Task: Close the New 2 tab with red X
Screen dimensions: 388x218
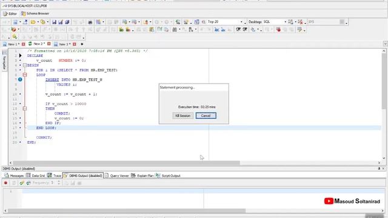Action: tap(49, 44)
